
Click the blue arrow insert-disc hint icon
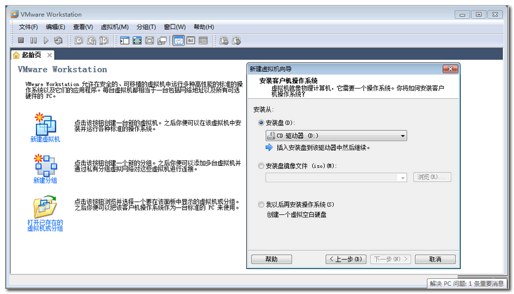point(269,148)
